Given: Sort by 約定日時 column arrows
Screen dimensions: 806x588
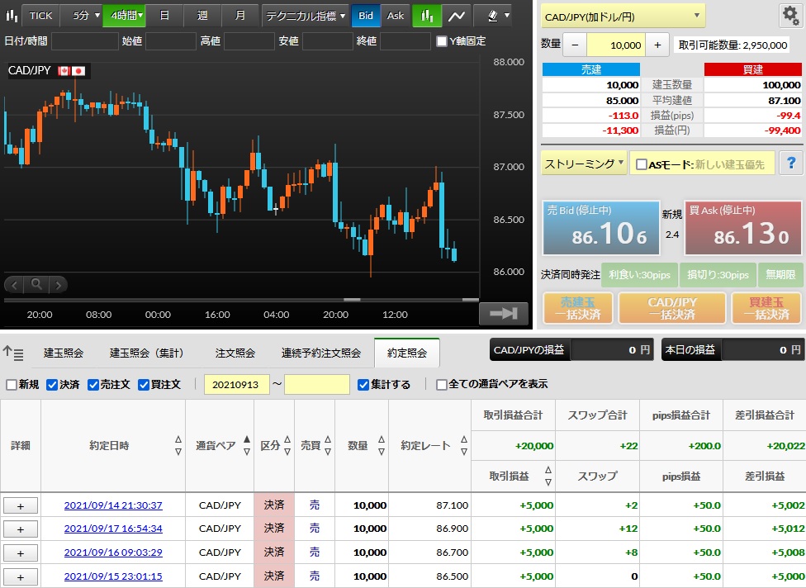Looking at the screenshot, I should click(178, 445).
